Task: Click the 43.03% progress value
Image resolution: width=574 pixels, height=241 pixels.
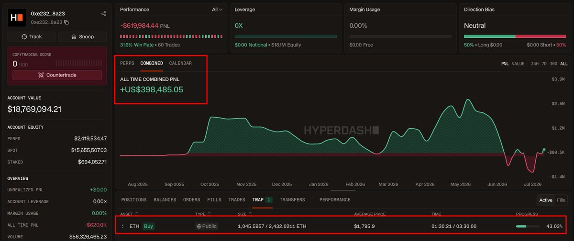Action: (555, 226)
